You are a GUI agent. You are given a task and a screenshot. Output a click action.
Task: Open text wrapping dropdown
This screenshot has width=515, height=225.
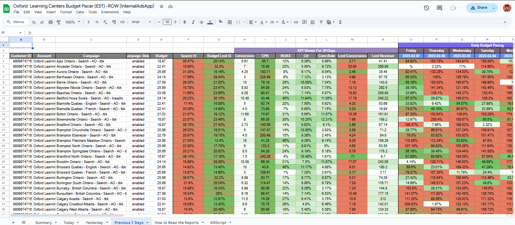tap(274, 22)
